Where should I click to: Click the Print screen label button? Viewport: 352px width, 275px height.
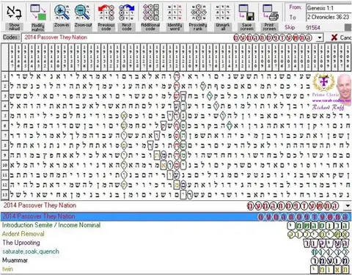[x=269, y=26]
